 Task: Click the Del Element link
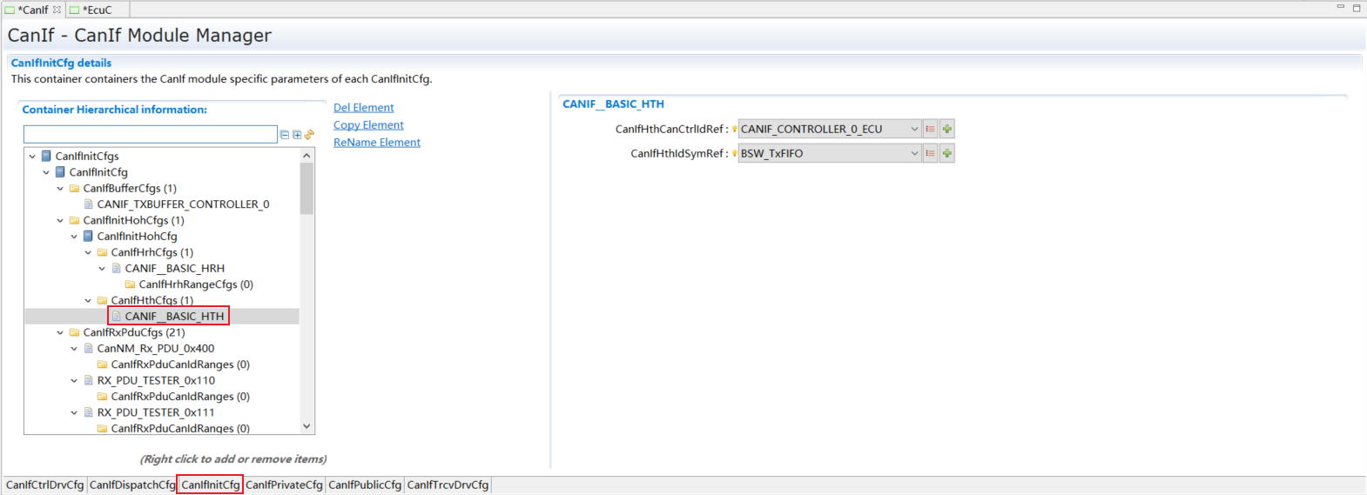363,107
